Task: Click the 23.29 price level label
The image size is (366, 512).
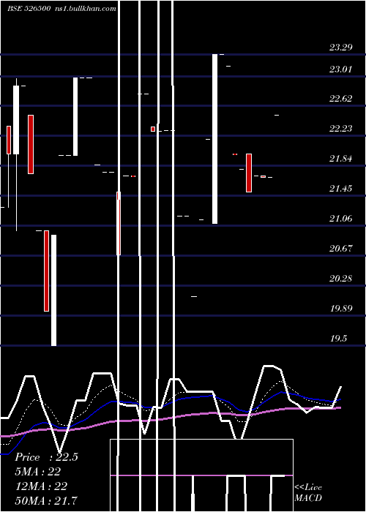Action: click(x=341, y=48)
